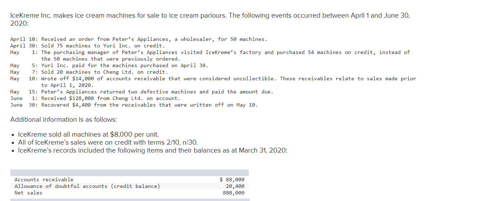485x201 pixels.
Task: Click the April 30 Yuri Inc. sale line
Action: [87, 46]
